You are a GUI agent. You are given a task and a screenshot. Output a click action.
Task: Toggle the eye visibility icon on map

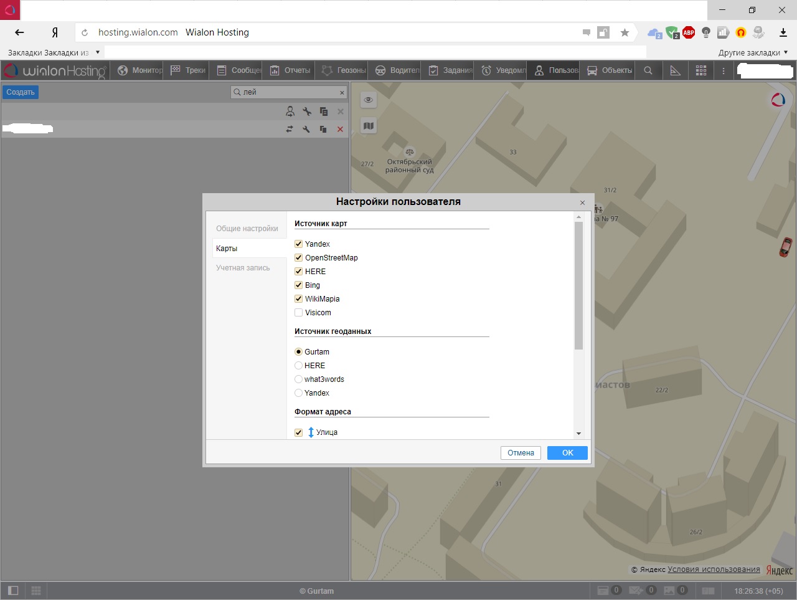tap(369, 100)
